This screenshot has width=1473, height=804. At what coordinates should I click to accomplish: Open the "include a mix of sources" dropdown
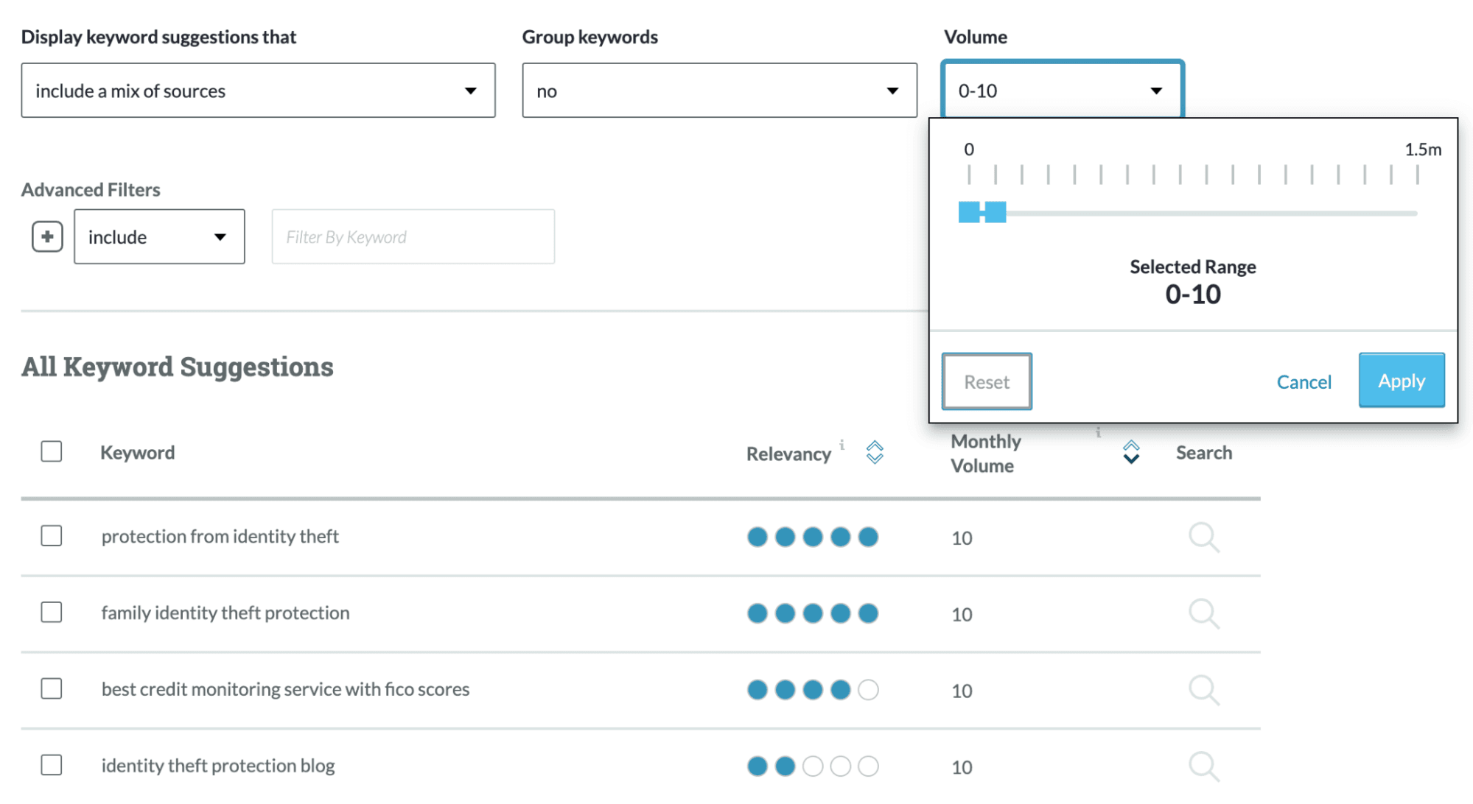click(x=258, y=91)
